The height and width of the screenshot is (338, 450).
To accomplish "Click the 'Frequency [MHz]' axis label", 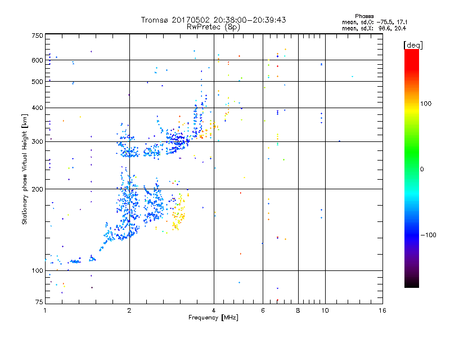I will coord(213,318).
